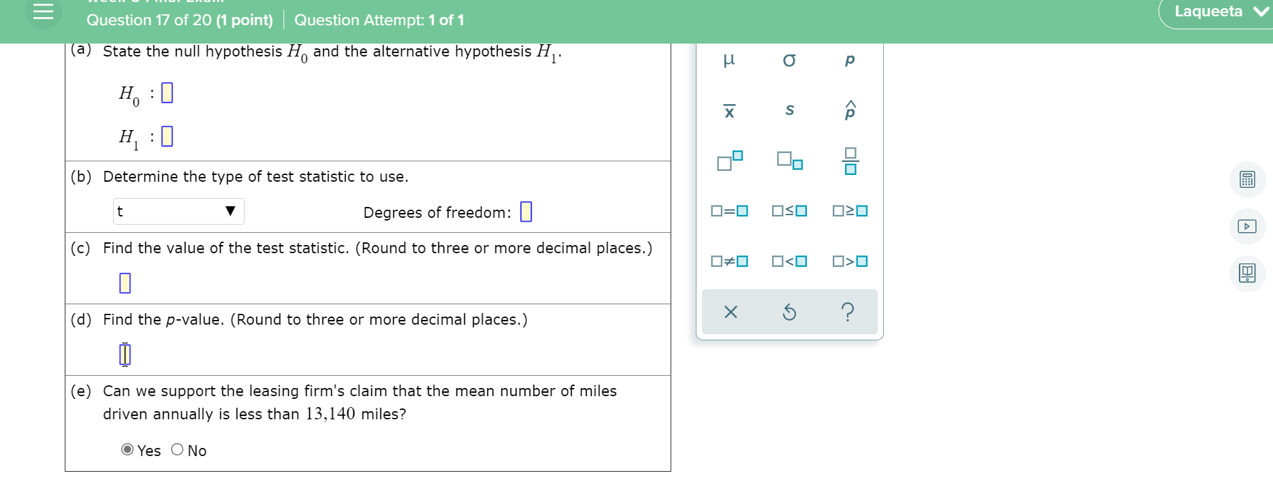Open the eBook textbook resource

coord(1247,273)
